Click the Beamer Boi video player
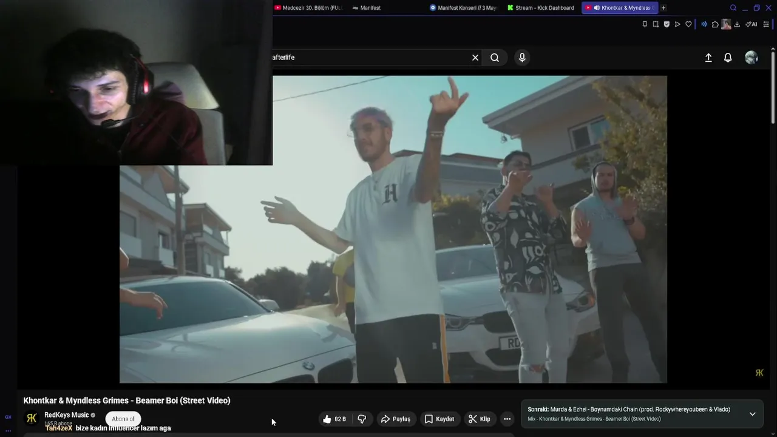Screen dimensions: 777x437 (x=393, y=229)
